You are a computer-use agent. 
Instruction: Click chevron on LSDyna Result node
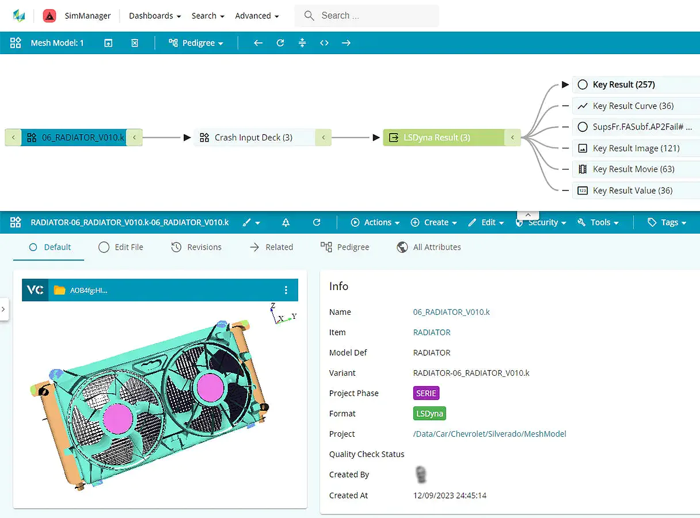pos(512,138)
